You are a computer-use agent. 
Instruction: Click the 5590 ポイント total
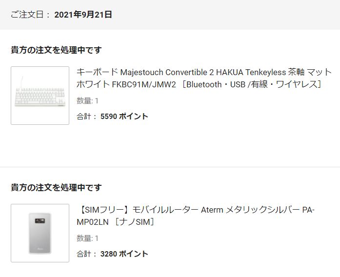tap(124, 117)
